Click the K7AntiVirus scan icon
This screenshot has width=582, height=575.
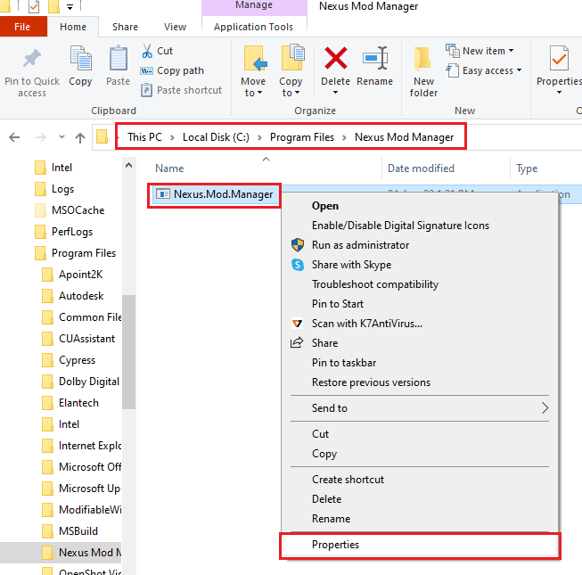(x=297, y=324)
